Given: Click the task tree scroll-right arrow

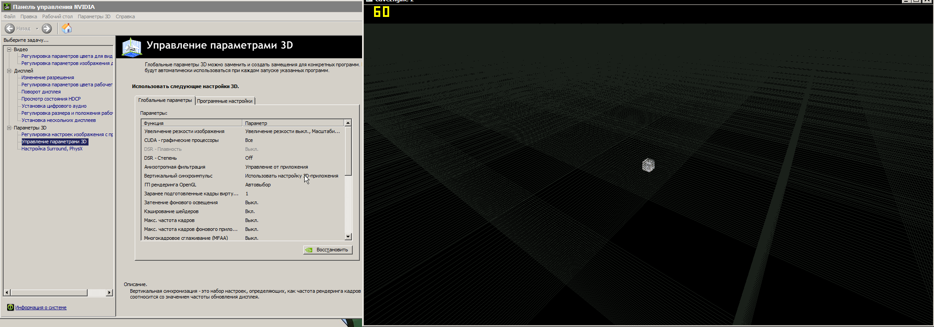Looking at the screenshot, I should [109, 292].
